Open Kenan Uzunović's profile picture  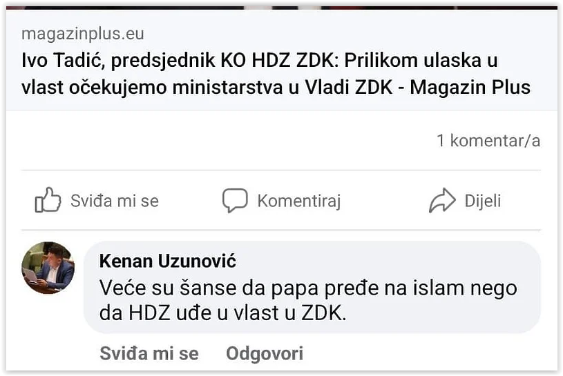coord(48,267)
